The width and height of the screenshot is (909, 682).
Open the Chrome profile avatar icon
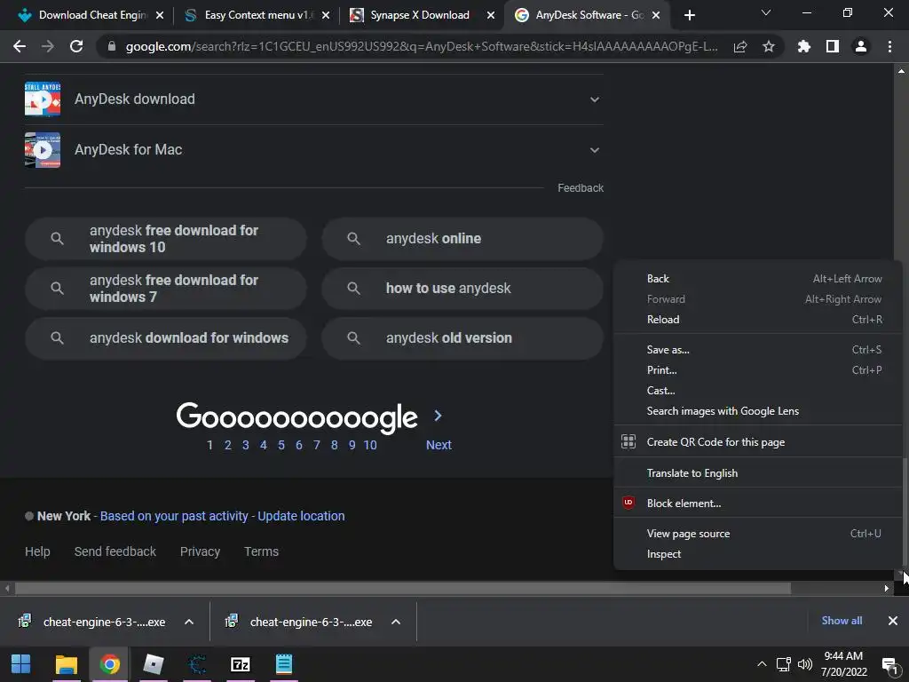tap(861, 46)
